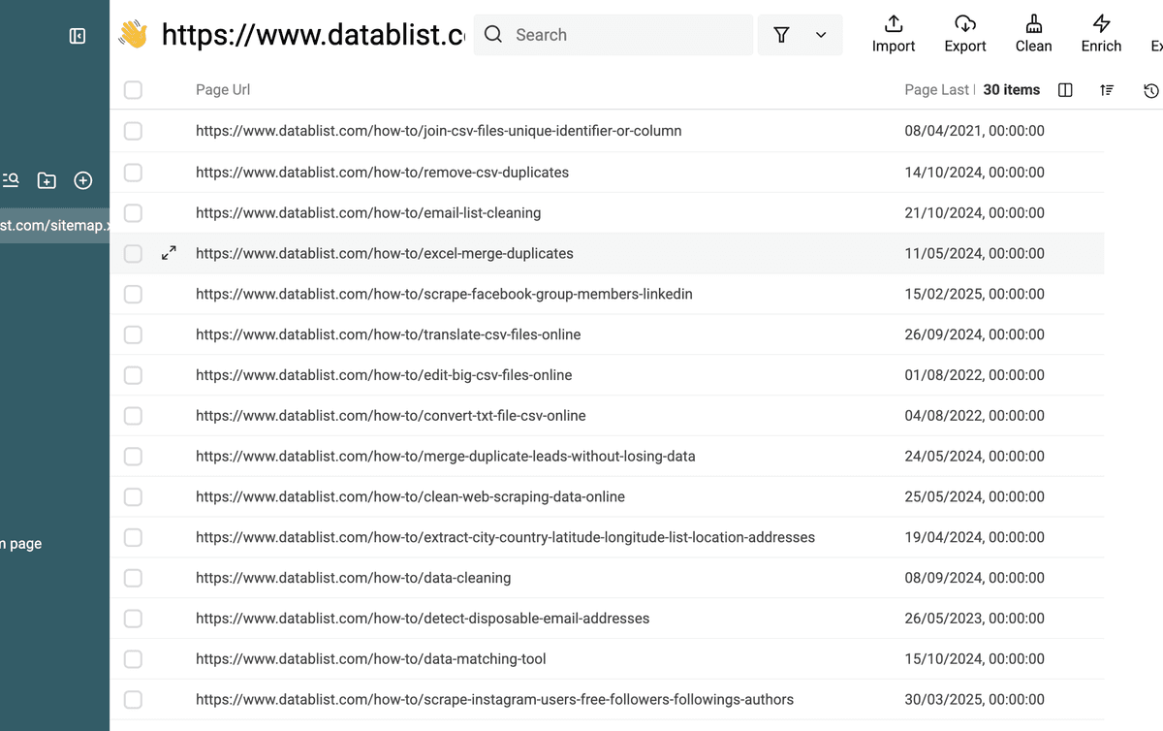Open the sort options icon
This screenshot has height=731, width=1163.
[1107, 90]
